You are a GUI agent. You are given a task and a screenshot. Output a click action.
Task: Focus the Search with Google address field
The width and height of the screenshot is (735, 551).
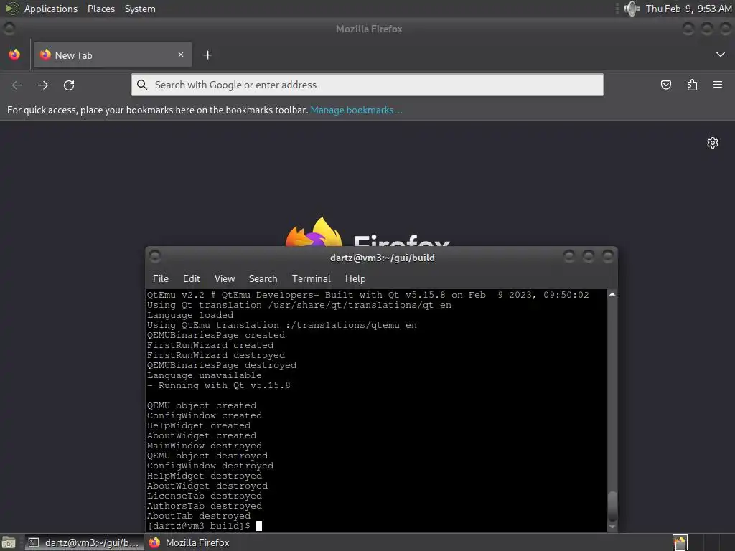(x=367, y=85)
